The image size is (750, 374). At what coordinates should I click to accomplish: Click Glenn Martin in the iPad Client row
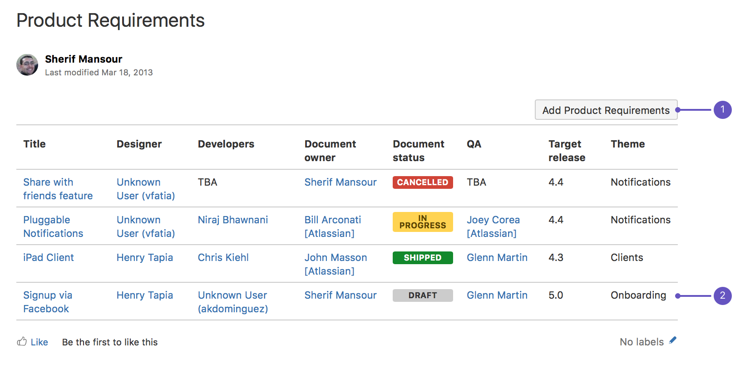tap(497, 257)
